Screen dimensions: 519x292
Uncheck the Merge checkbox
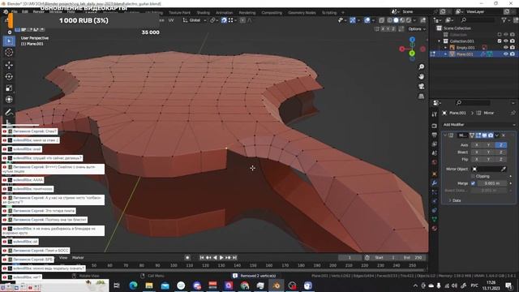coord(473,183)
